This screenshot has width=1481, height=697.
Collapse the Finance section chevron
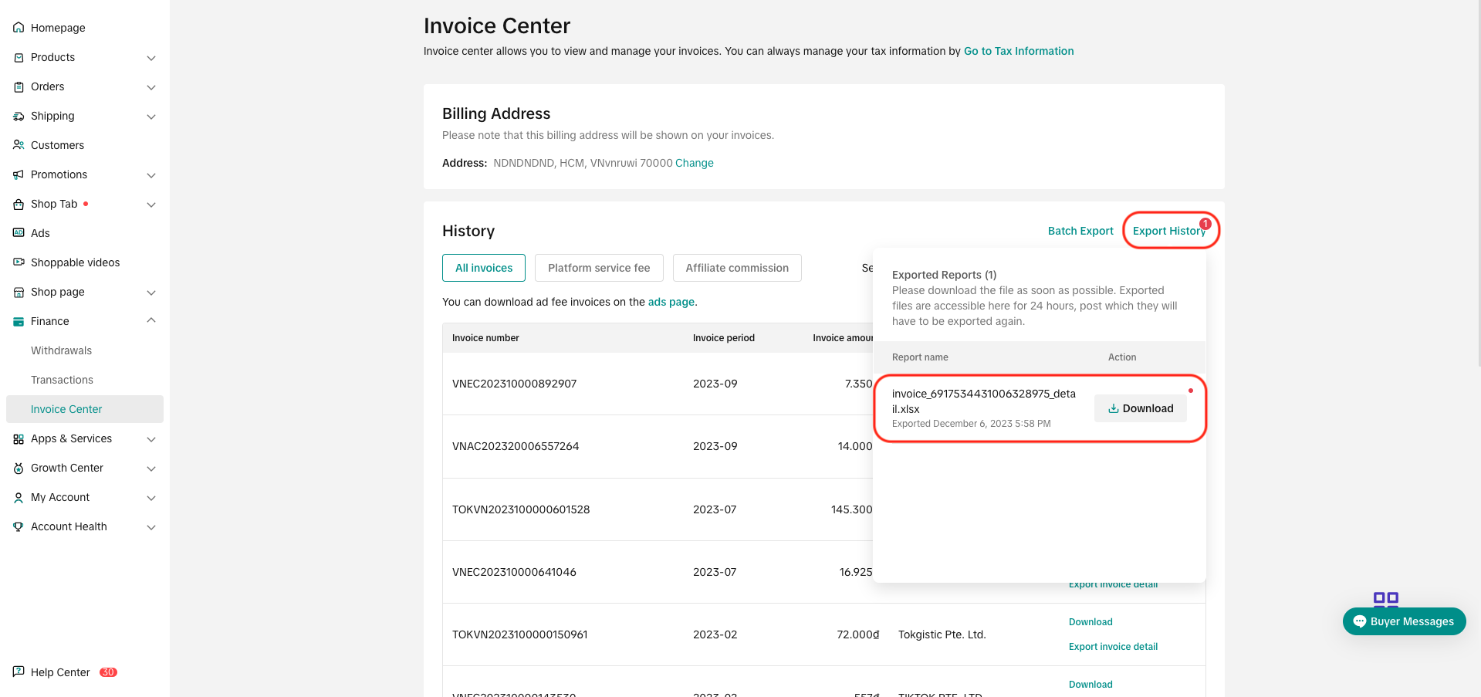[151, 320]
